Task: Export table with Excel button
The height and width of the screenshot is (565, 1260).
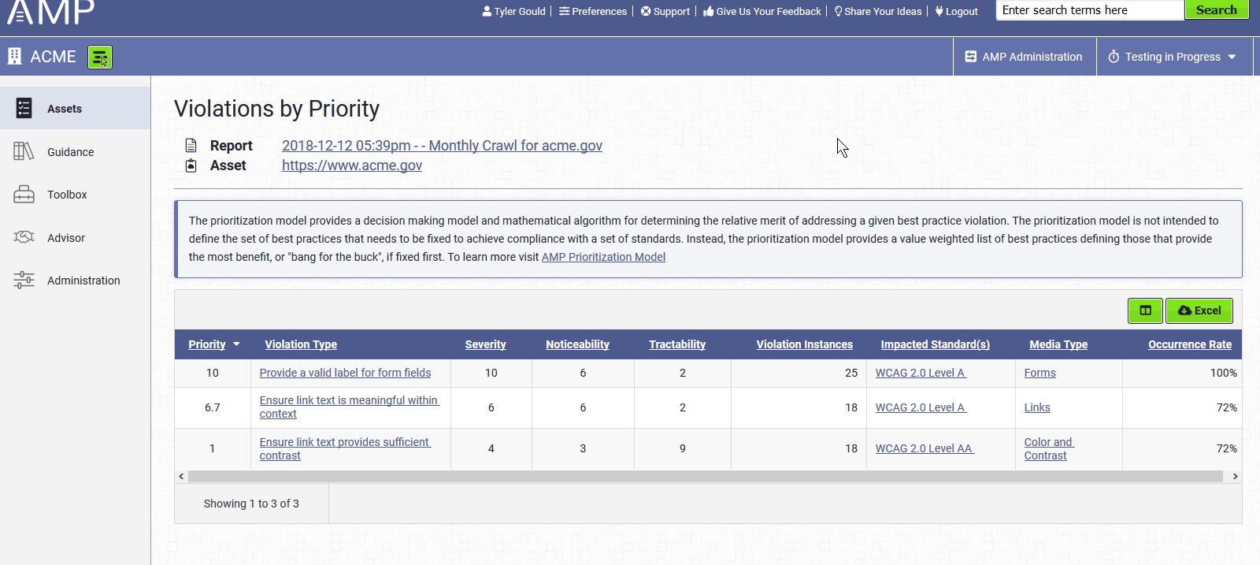Action: [x=1199, y=310]
